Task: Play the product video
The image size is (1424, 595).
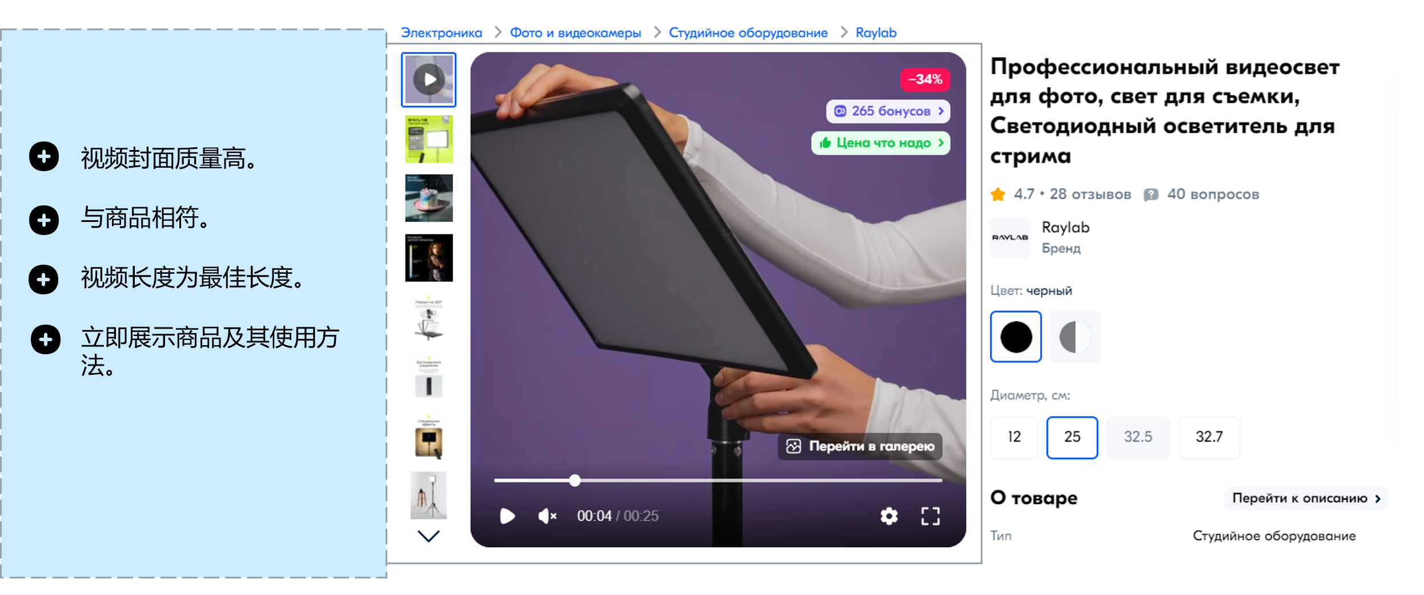Action: click(507, 516)
